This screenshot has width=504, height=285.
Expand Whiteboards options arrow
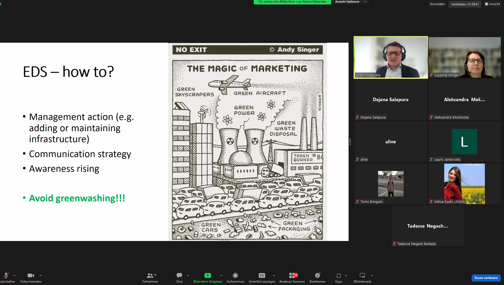tap(372, 275)
